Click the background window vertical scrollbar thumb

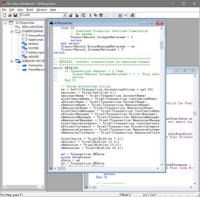click(x=195, y=113)
